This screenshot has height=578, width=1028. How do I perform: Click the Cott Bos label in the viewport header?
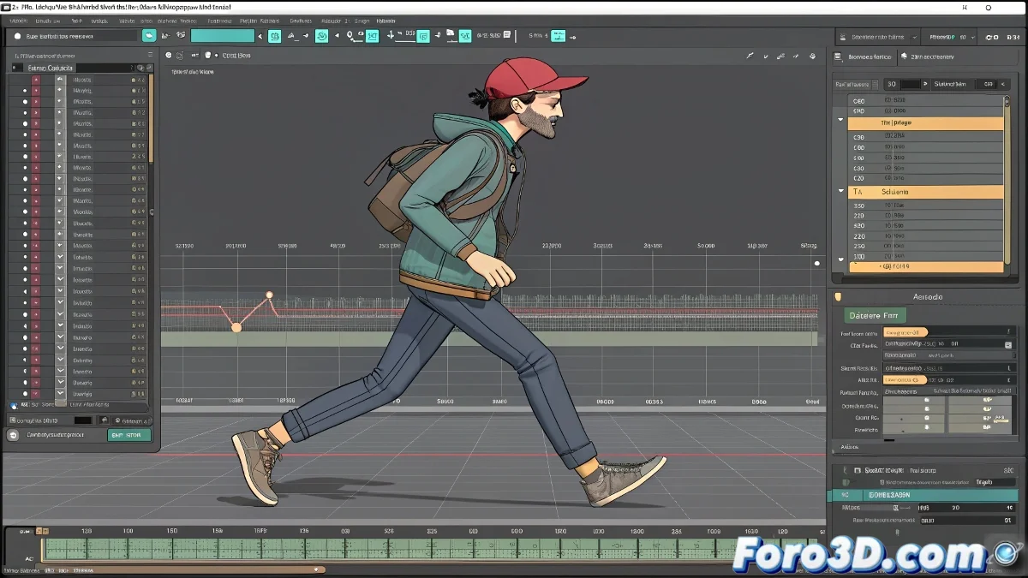click(x=236, y=56)
